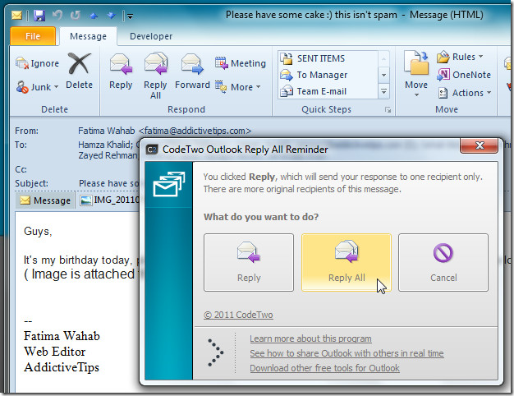Switch to the Message ribbon tab
Image resolution: width=514 pixels, height=396 pixels.
(88, 36)
